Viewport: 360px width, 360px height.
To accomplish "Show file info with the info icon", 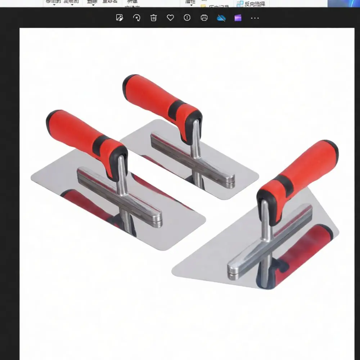I will [x=187, y=17].
